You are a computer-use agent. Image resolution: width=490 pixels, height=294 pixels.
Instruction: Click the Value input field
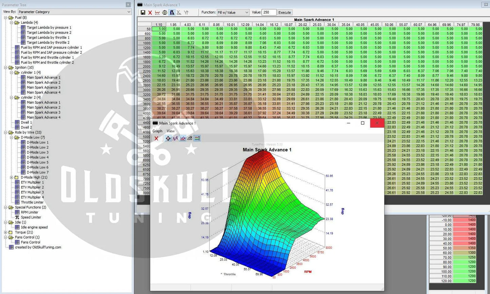pos(269,13)
